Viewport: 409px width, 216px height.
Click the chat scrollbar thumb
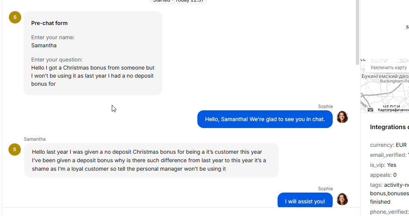point(357,33)
